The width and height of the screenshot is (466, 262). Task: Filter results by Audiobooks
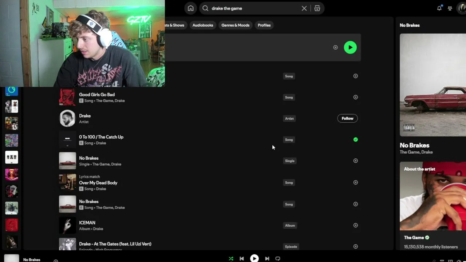(x=203, y=25)
